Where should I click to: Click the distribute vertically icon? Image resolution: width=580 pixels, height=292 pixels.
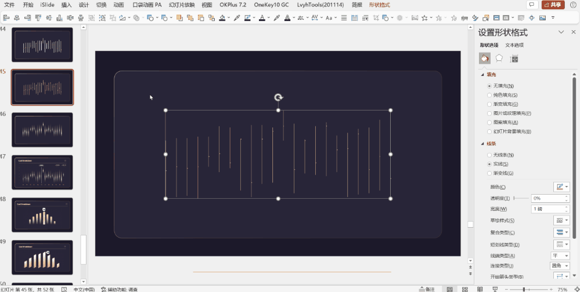[x=81, y=18]
